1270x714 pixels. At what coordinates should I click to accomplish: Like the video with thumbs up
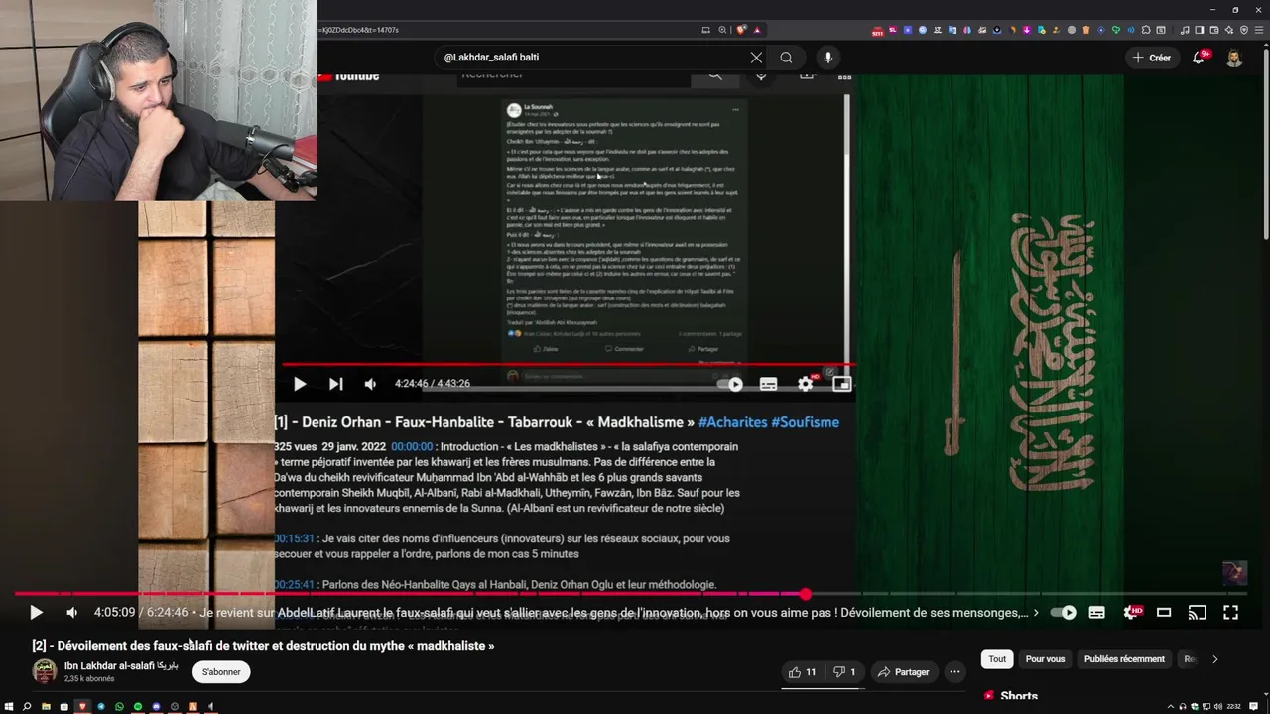coord(803,672)
